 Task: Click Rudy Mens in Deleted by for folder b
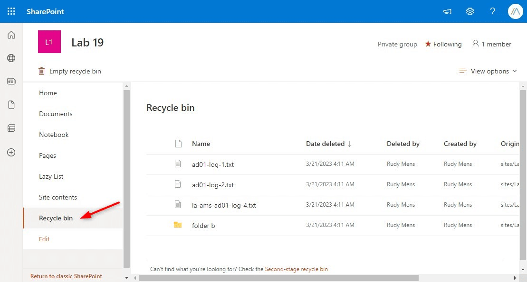pos(401,225)
